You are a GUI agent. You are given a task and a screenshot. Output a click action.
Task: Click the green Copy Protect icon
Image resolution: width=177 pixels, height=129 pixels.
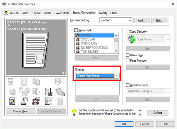132,39
